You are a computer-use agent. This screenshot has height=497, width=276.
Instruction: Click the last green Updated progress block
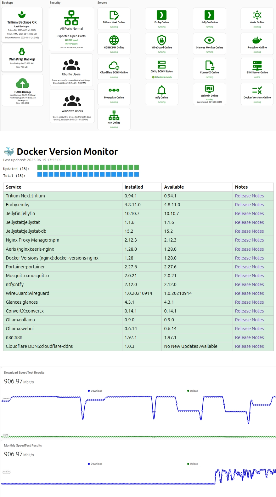tap(137, 167)
